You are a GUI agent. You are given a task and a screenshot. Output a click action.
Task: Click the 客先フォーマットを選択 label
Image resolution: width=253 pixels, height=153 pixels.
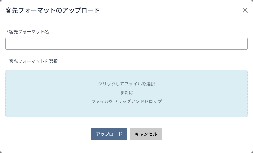[33, 61]
